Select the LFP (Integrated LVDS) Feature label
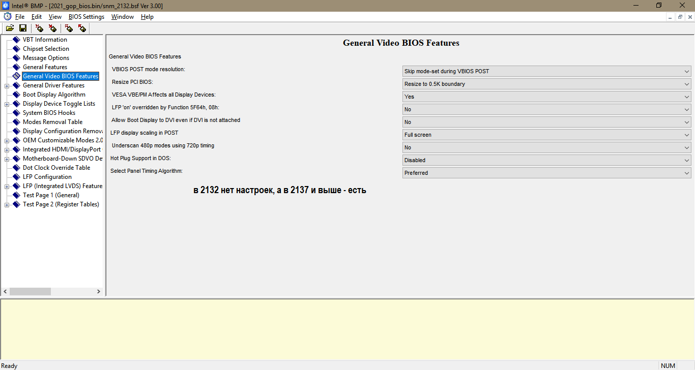Screen dimensions: 695x370 click(63, 186)
